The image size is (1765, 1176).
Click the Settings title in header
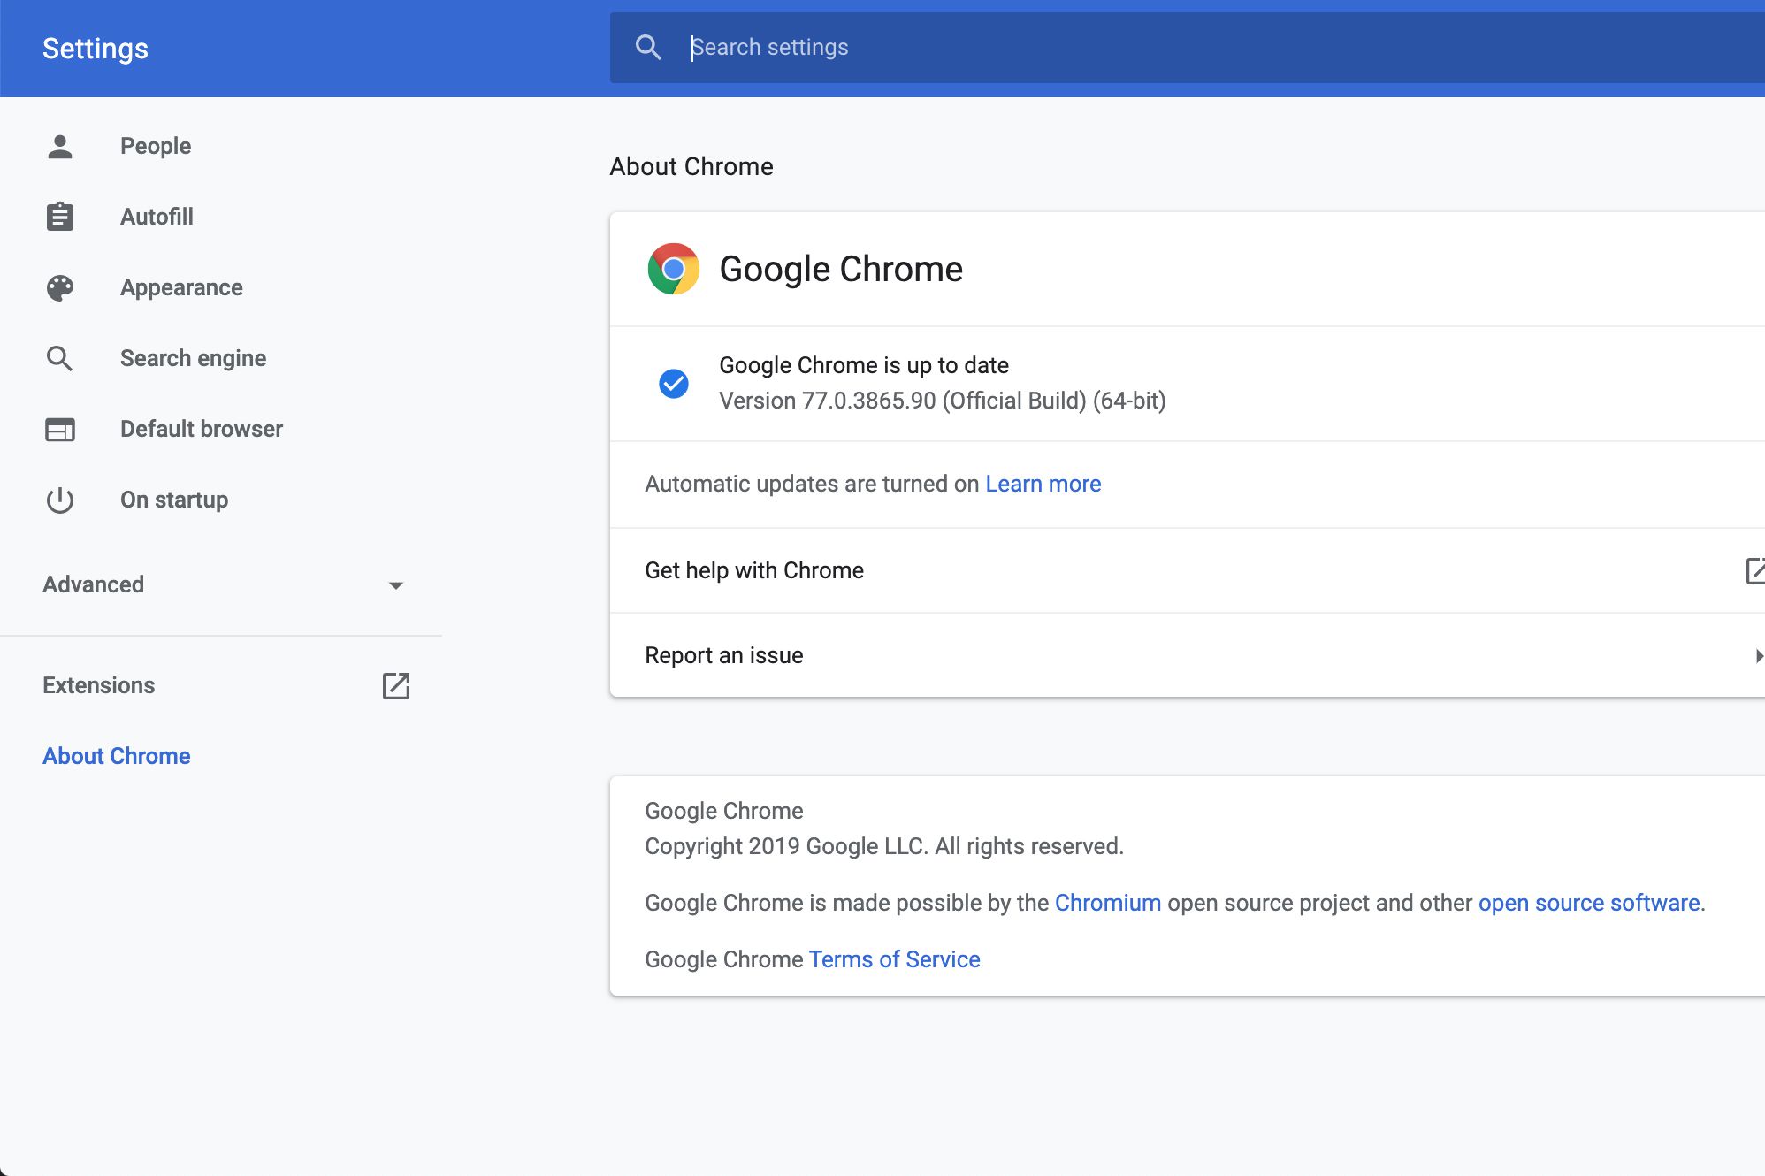click(96, 49)
